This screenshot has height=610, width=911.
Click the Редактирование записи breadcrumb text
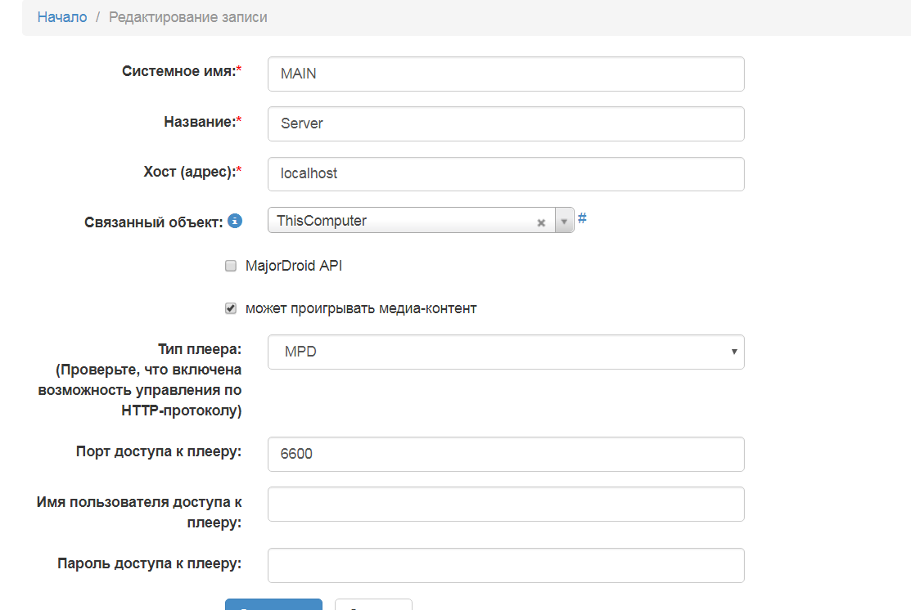click(x=187, y=17)
